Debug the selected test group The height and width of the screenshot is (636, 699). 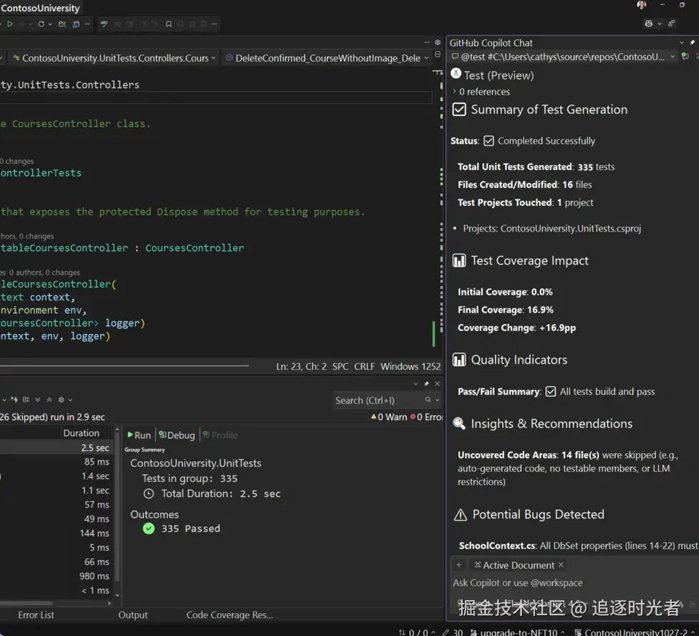[x=177, y=435]
